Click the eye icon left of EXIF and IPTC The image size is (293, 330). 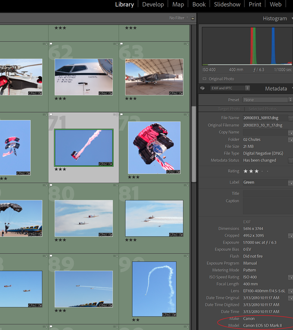202,88
